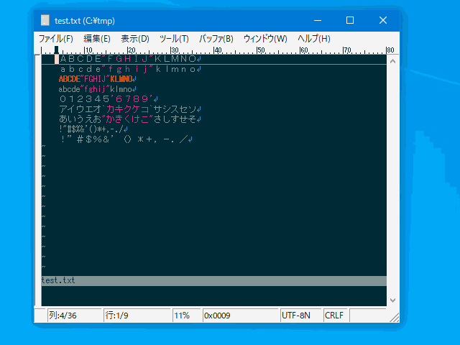Click the full-width symbols line
460x345 pixels.
(x=126, y=139)
